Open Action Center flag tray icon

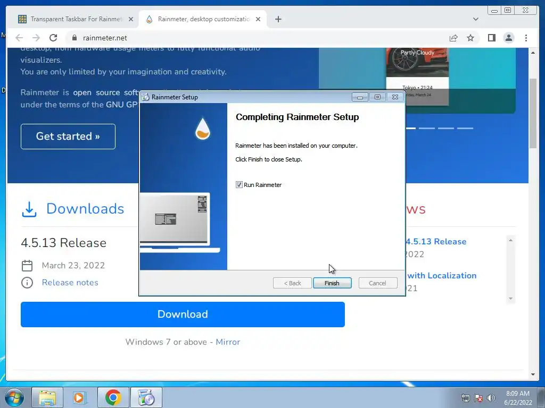pos(478,398)
